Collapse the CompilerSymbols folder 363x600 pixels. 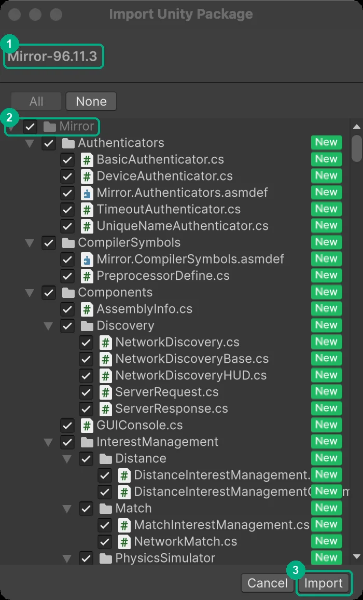pos(30,243)
